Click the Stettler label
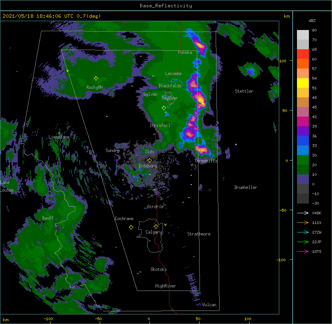 tap(244, 91)
